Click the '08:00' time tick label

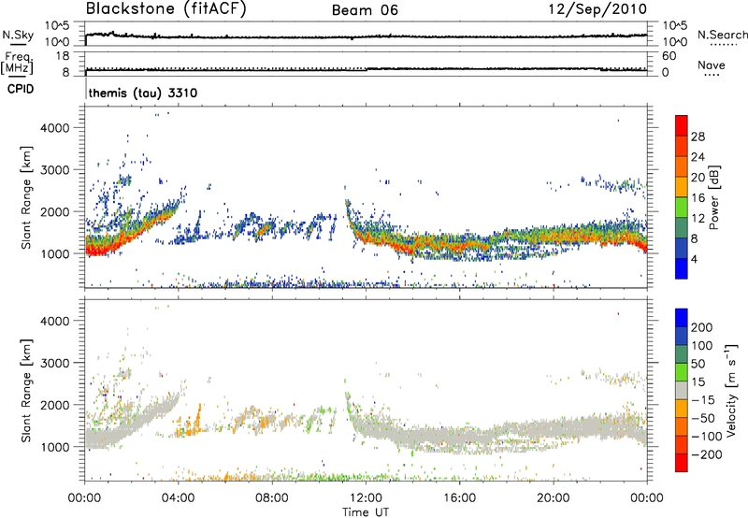click(x=272, y=498)
